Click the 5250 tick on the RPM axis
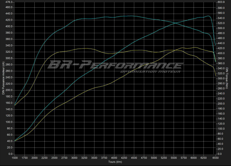The width and height of the screenshot is (231, 166). click(163, 158)
